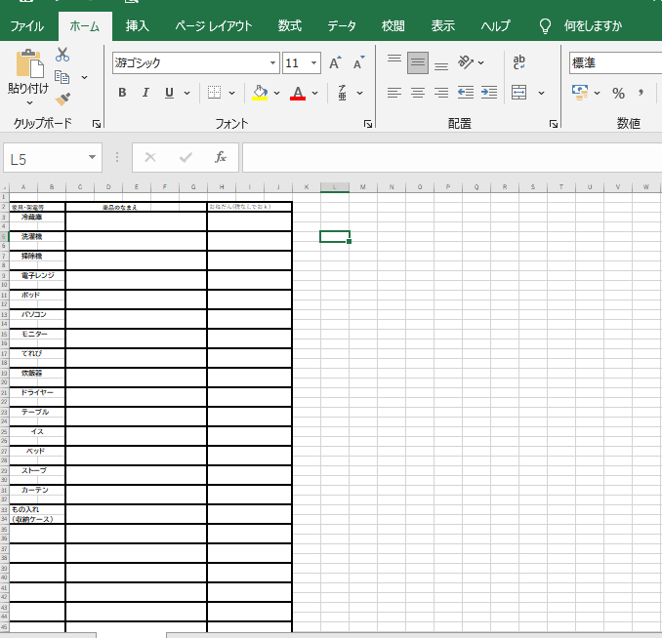Click the Percent Style icon

click(x=618, y=93)
